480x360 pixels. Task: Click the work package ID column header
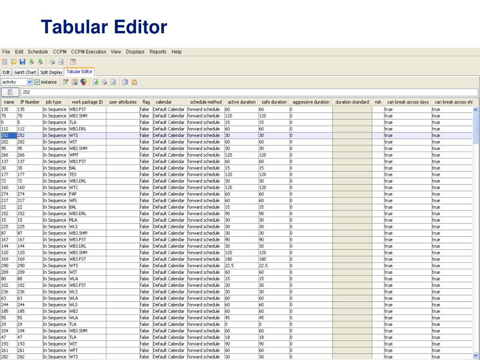pos(87,102)
